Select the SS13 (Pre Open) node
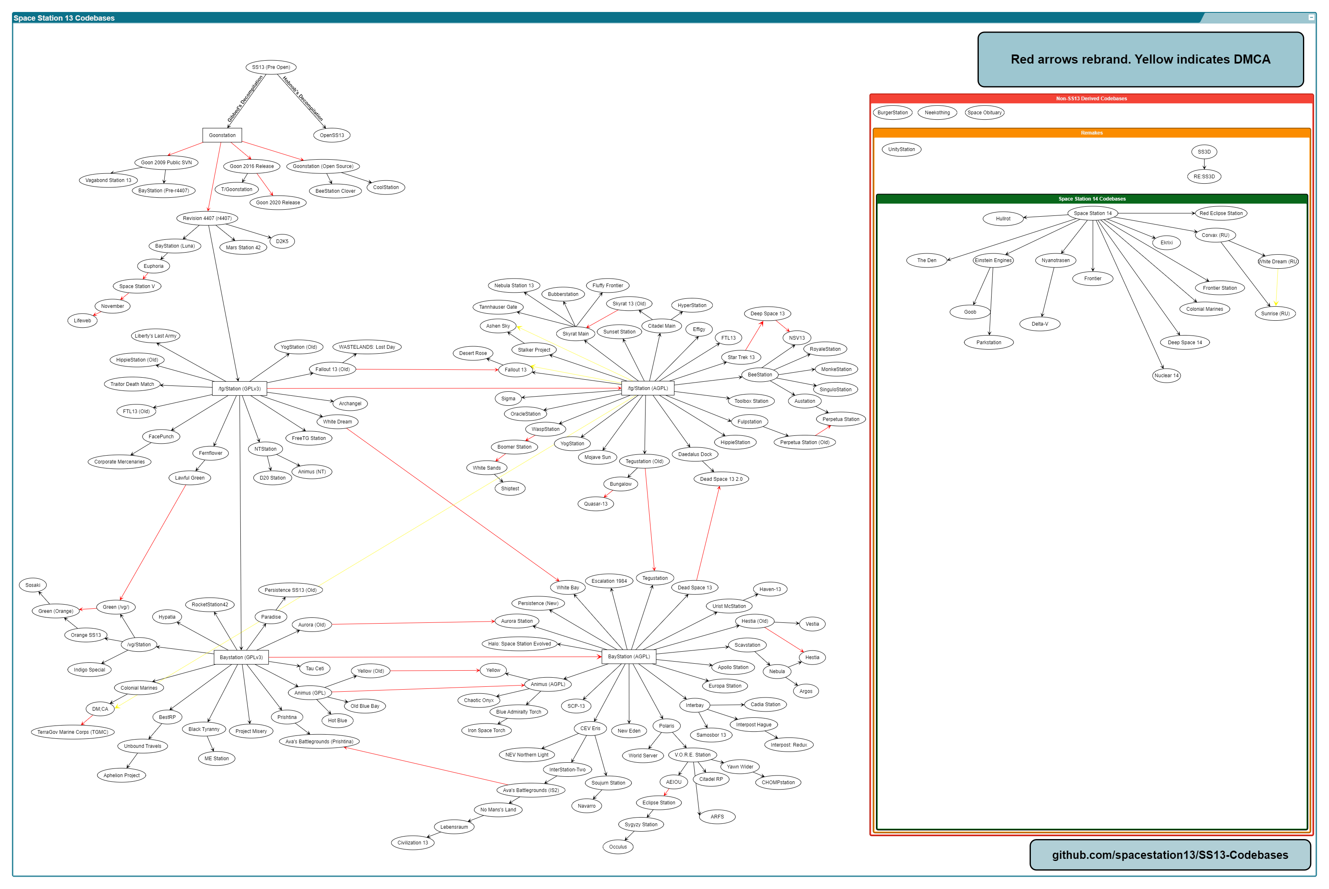The image size is (1329, 889). pos(271,67)
